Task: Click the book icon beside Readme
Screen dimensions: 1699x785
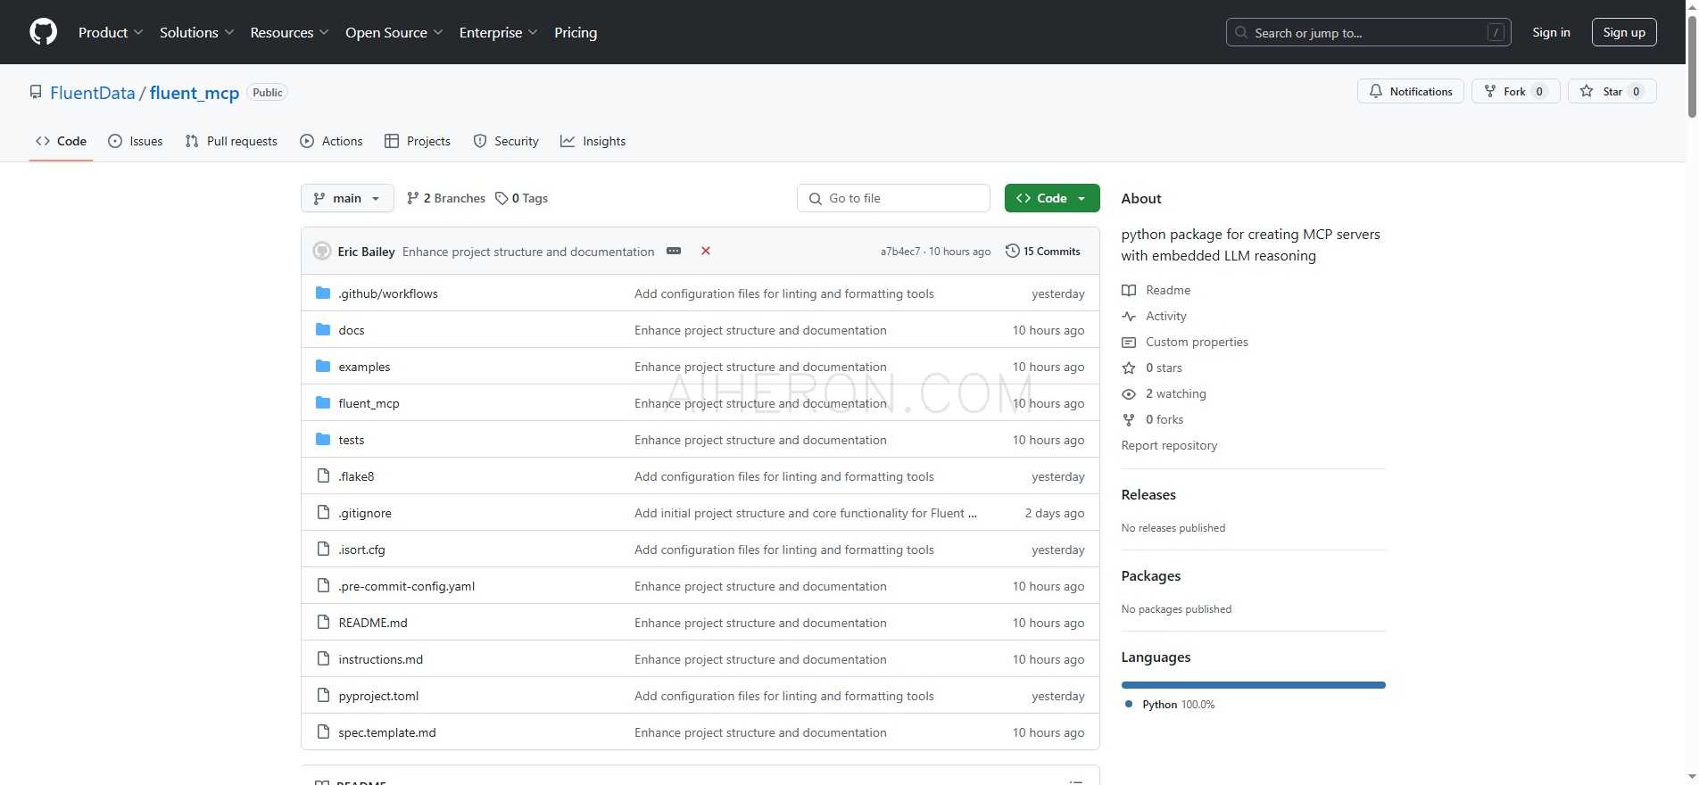Action: point(1129,290)
